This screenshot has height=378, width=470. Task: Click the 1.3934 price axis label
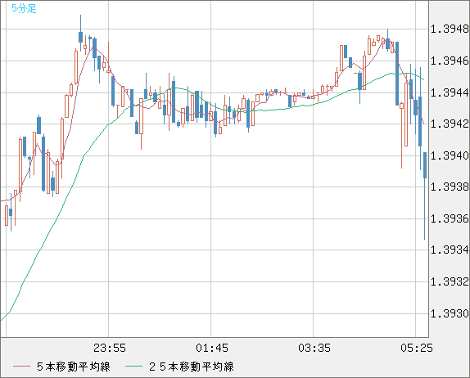point(450,250)
